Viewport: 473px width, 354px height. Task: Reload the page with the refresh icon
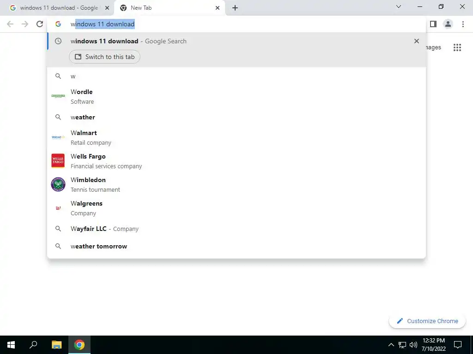pyautogui.click(x=40, y=24)
